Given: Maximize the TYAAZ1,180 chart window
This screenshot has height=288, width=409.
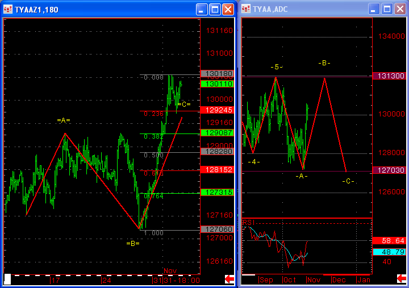Looking at the screenshot, I should [x=215, y=9].
